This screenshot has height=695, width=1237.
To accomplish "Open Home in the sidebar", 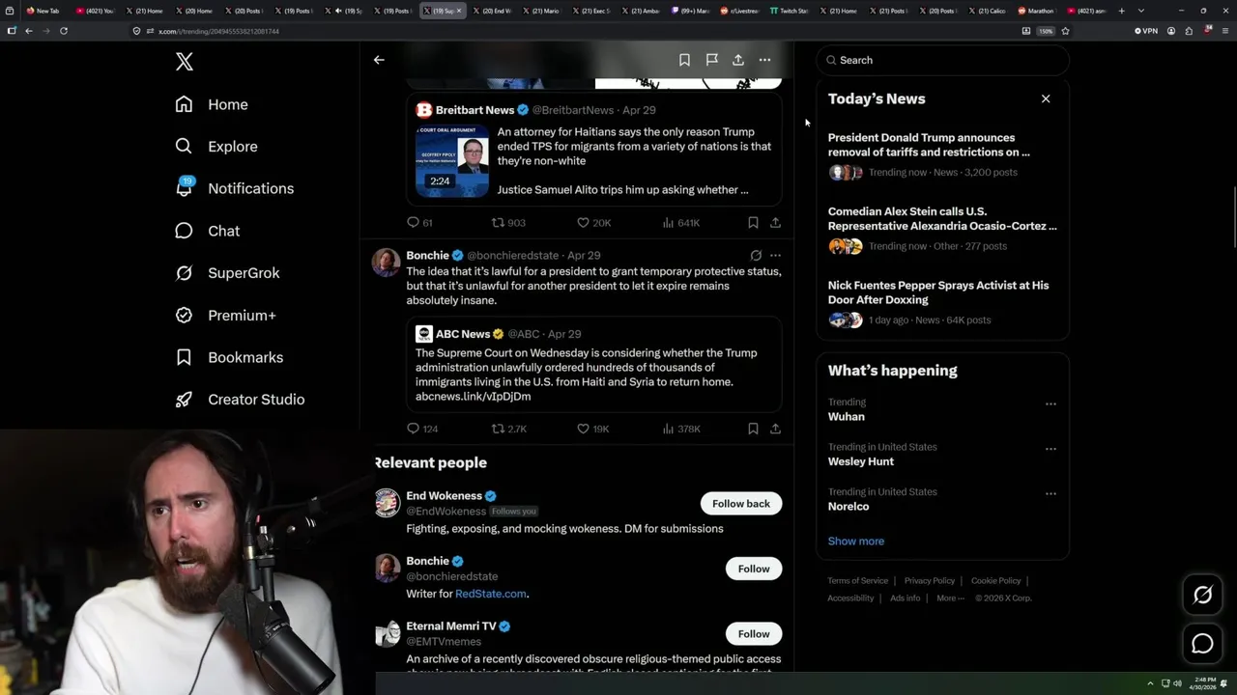I will coord(212,104).
